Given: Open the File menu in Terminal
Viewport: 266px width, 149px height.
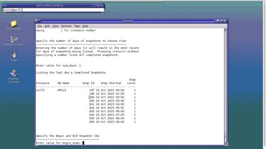Looking at the screenshot, I should [x=40, y=26].
